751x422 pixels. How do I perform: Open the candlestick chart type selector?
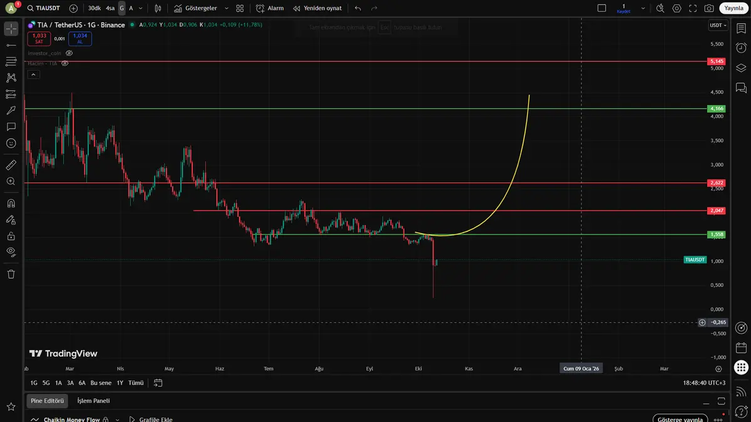[158, 8]
